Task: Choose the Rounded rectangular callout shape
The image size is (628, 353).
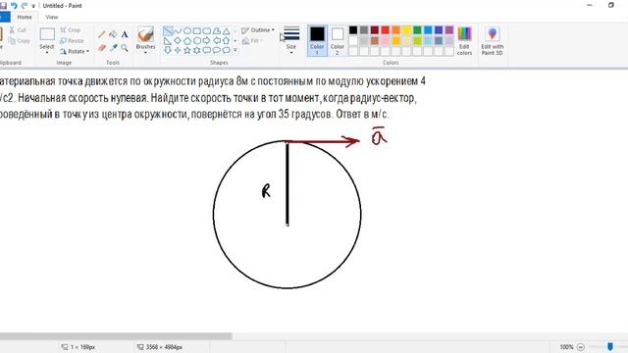Action: coord(207,50)
